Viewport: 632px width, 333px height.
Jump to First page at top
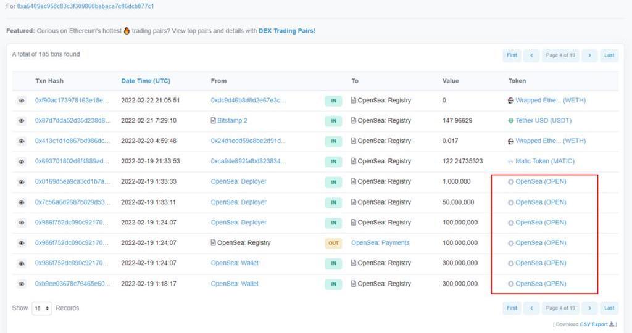[x=512, y=55]
